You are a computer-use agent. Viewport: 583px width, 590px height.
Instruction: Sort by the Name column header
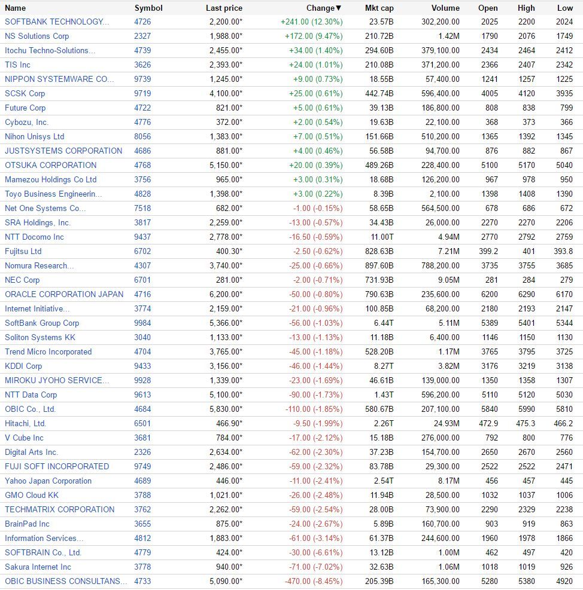tap(15, 8)
